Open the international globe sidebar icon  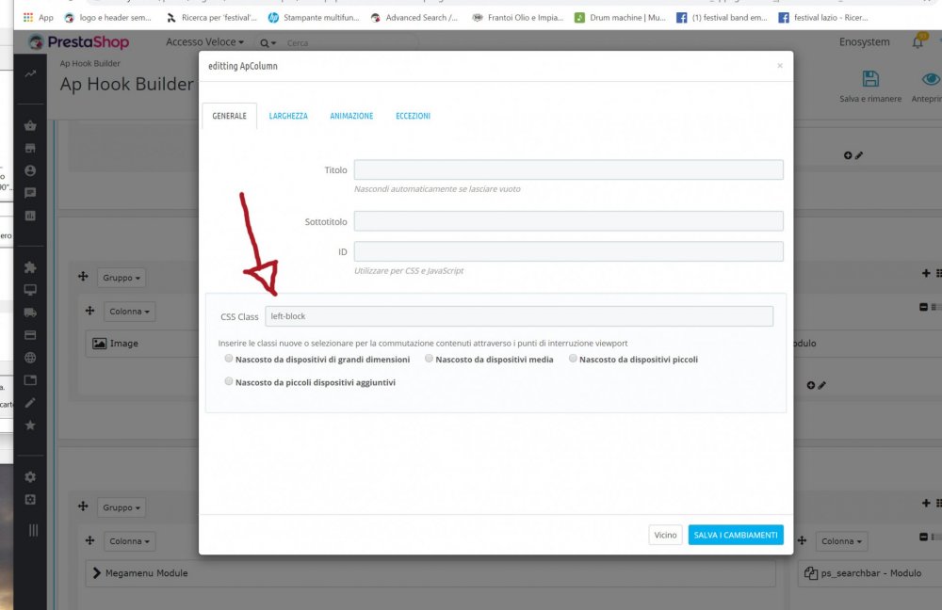pos(30,358)
